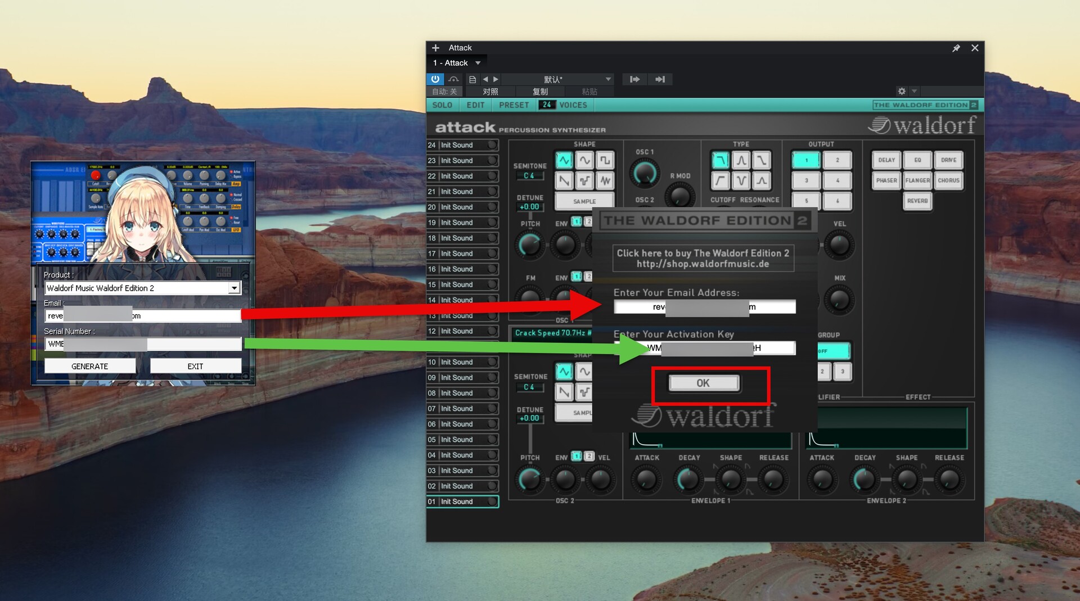
Task: Toggle ENV 2 selector in OSC 2 section
Action: click(589, 456)
